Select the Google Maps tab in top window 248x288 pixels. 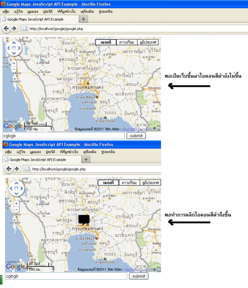40,19
